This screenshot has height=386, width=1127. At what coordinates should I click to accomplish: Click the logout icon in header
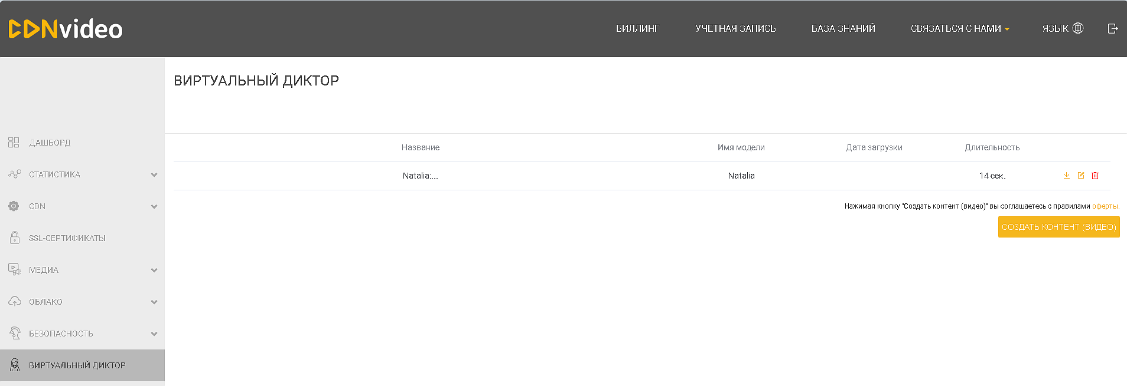point(1113,28)
